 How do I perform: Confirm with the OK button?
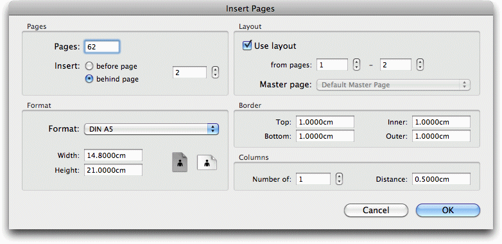tap(448, 210)
